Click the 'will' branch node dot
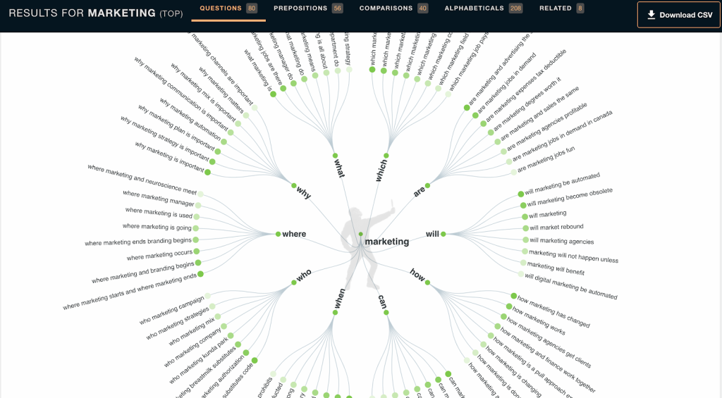Viewport: 722px width, 398px height. [x=443, y=234]
